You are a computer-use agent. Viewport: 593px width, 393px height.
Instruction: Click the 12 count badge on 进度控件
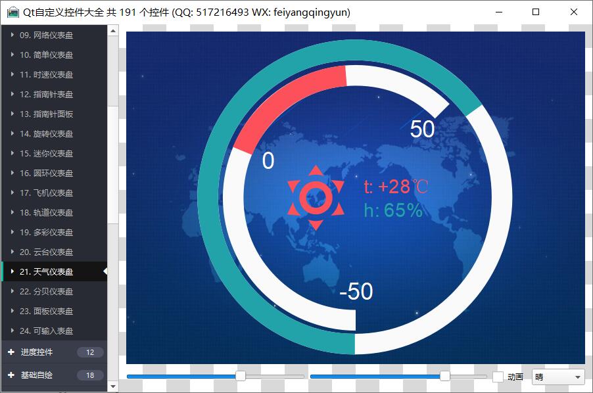click(x=90, y=352)
